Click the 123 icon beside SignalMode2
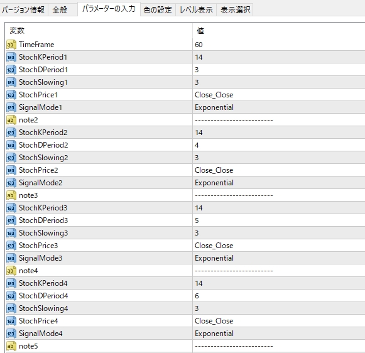 [11, 183]
